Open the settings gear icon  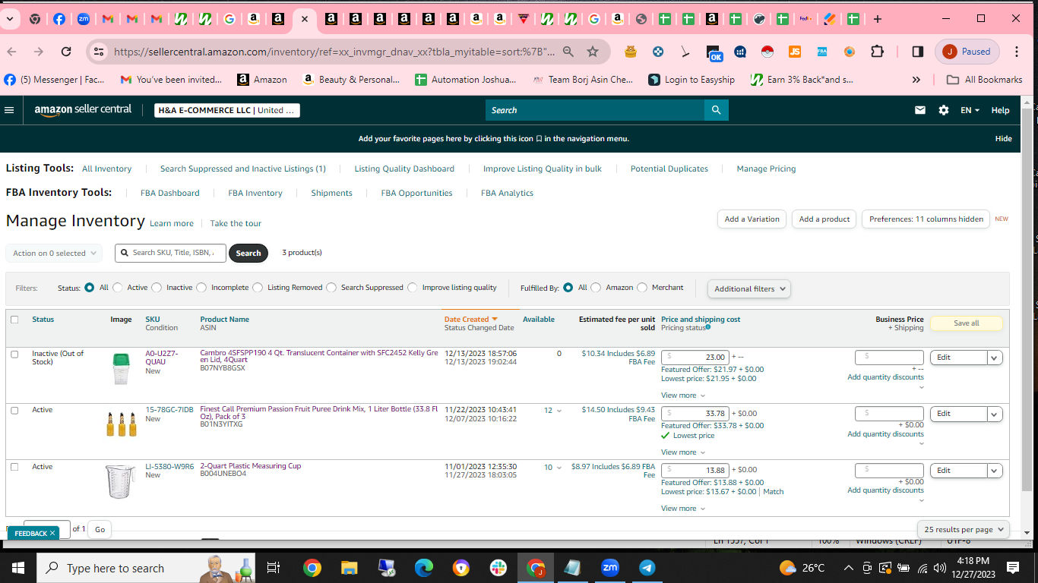(944, 110)
